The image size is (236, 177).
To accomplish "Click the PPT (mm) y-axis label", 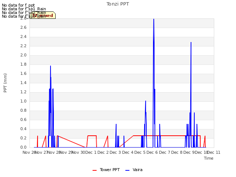I will coord(5,83).
